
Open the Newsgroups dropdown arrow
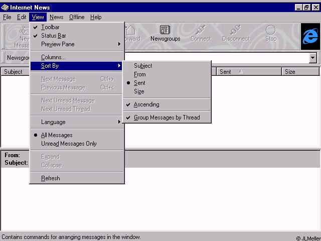click(312, 58)
